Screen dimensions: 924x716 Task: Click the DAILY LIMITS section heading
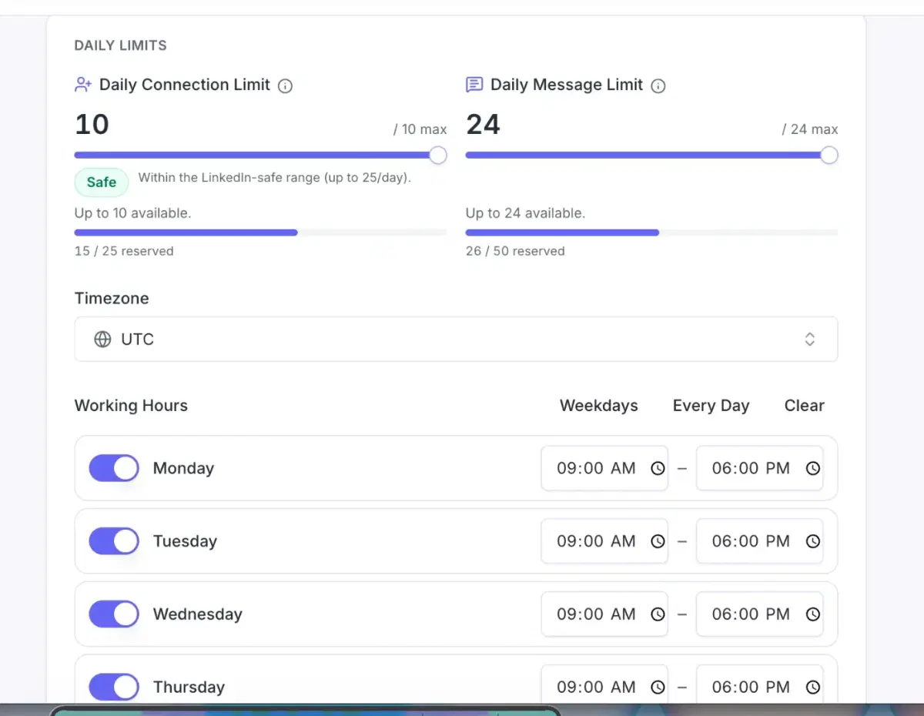coord(121,45)
